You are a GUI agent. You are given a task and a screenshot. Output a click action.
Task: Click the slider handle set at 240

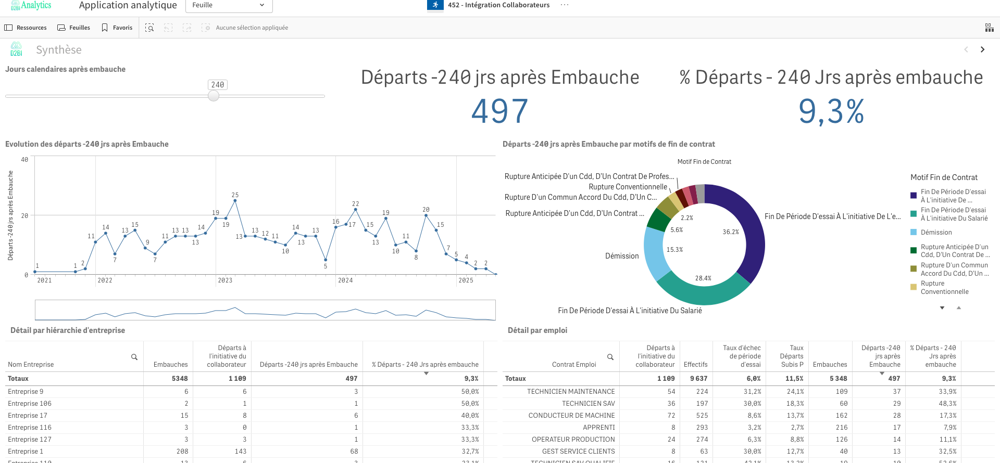click(214, 96)
